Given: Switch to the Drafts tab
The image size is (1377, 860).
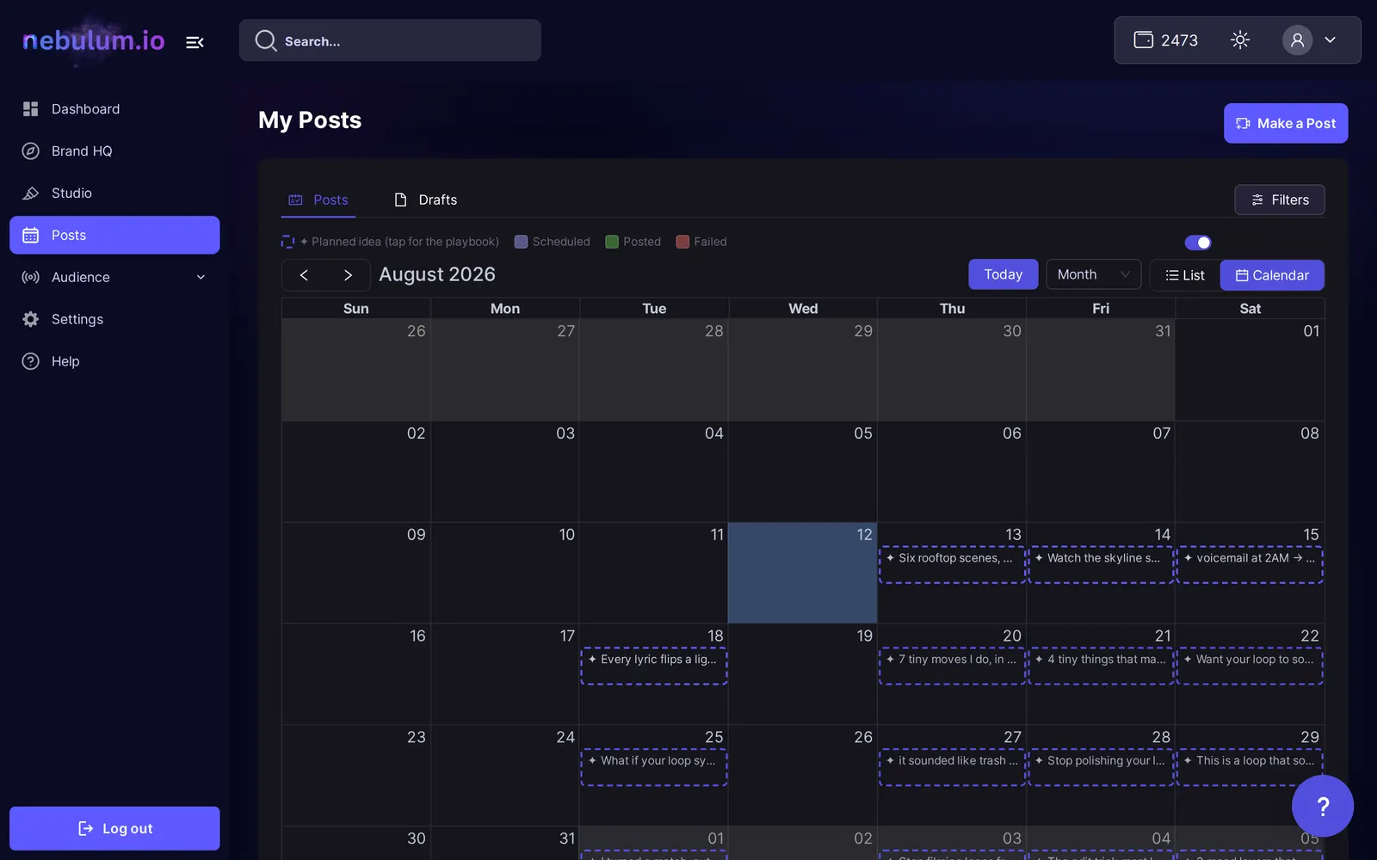Looking at the screenshot, I should (425, 200).
